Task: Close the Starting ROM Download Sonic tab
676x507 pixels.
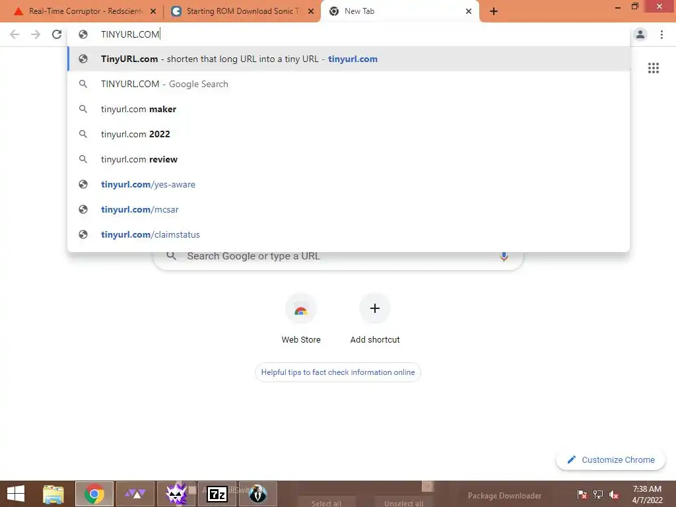Action: [311, 11]
